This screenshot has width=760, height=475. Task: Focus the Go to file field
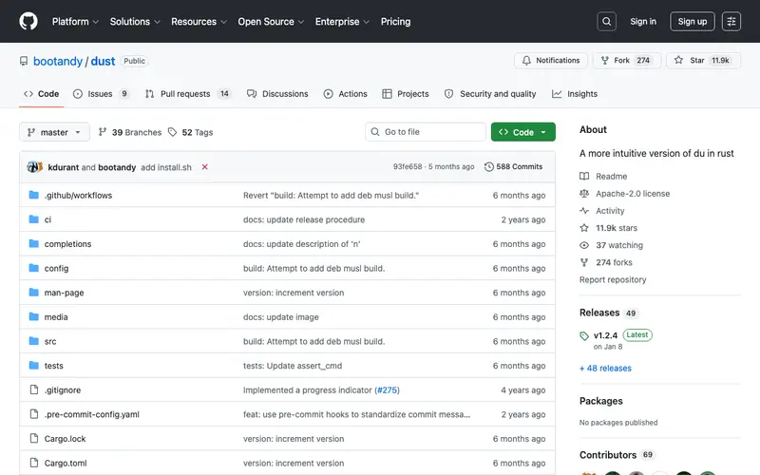click(426, 132)
